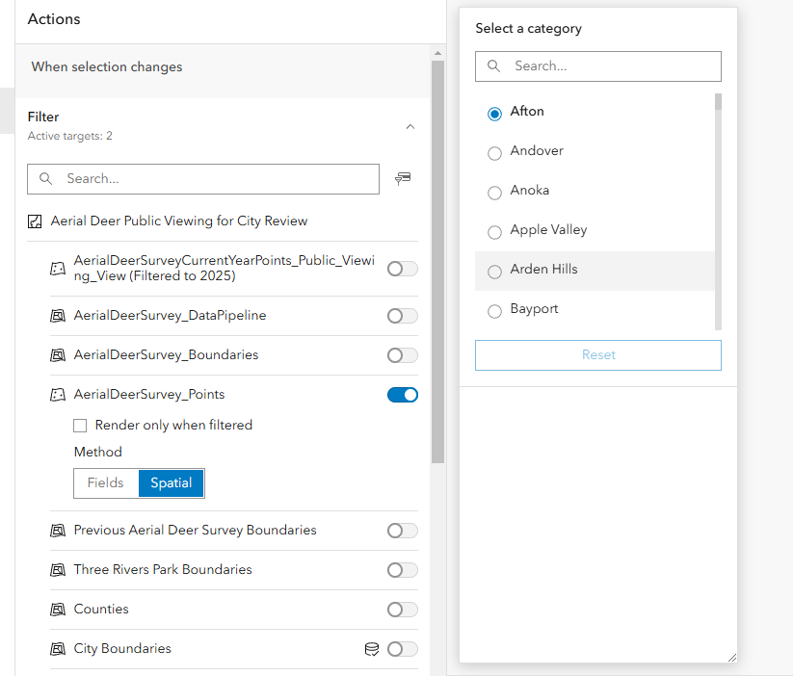This screenshot has height=676, width=793.
Task: Select the Spatial method tab
Action: click(172, 483)
